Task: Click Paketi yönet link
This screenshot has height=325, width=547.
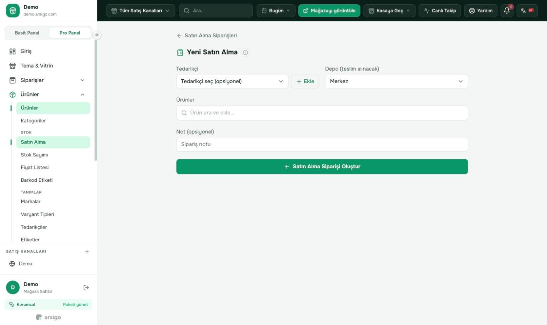Action: (75, 304)
